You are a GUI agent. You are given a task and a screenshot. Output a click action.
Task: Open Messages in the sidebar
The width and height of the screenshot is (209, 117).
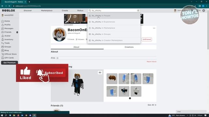click(7, 28)
